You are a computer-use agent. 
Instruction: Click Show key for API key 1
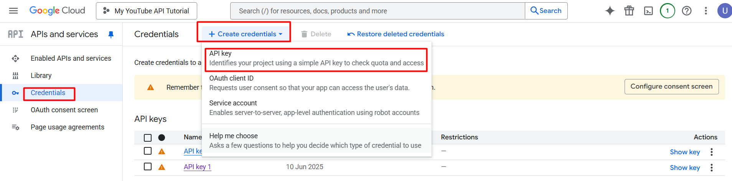click(685, 168)
